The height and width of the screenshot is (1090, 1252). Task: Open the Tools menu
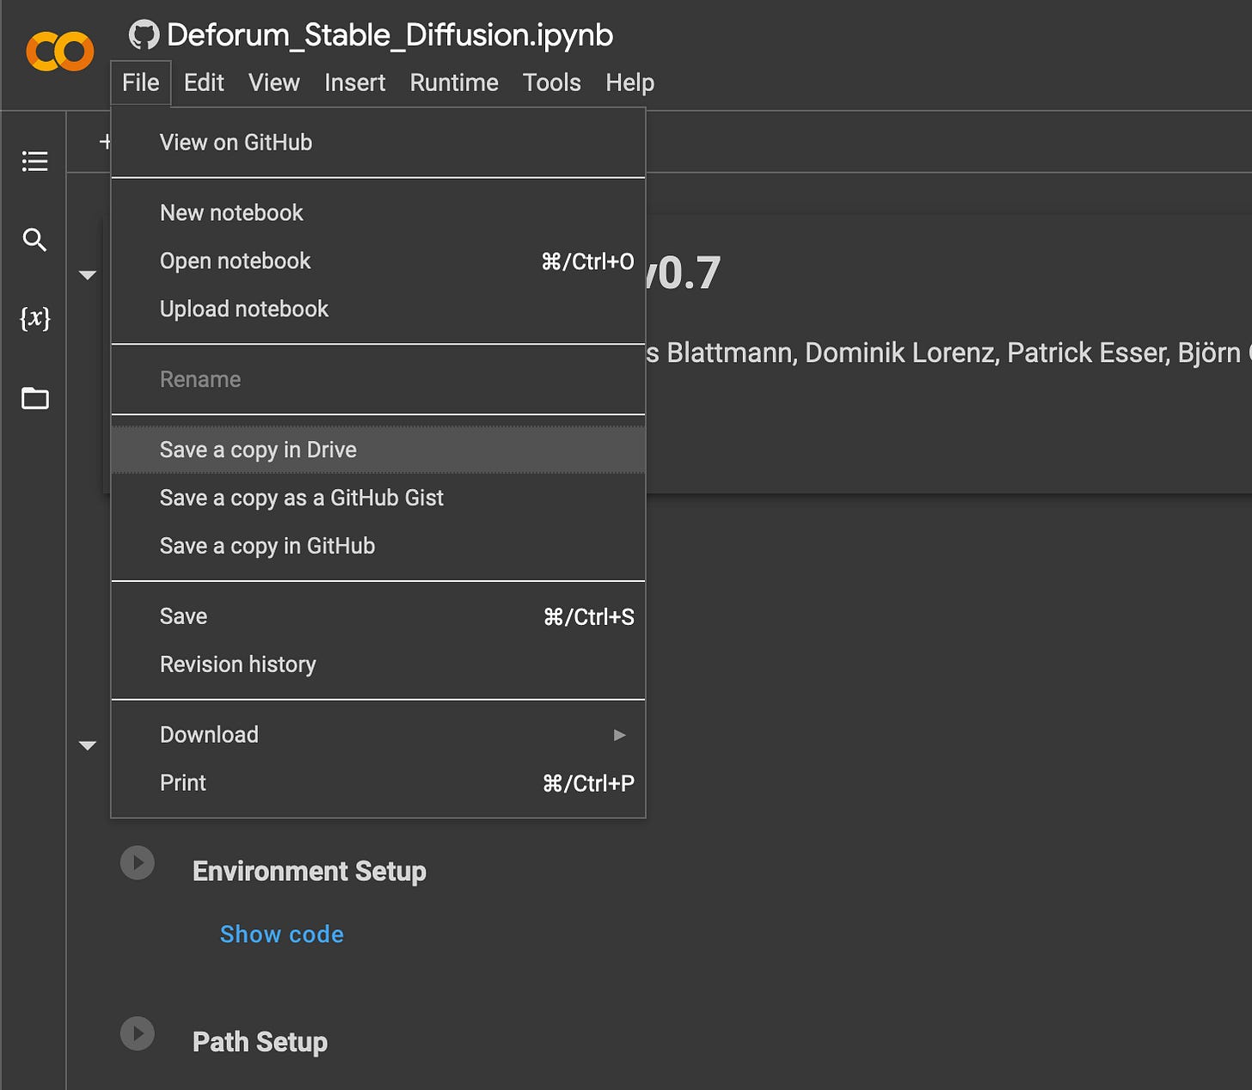pyautogui.click(x=552, y=83)
